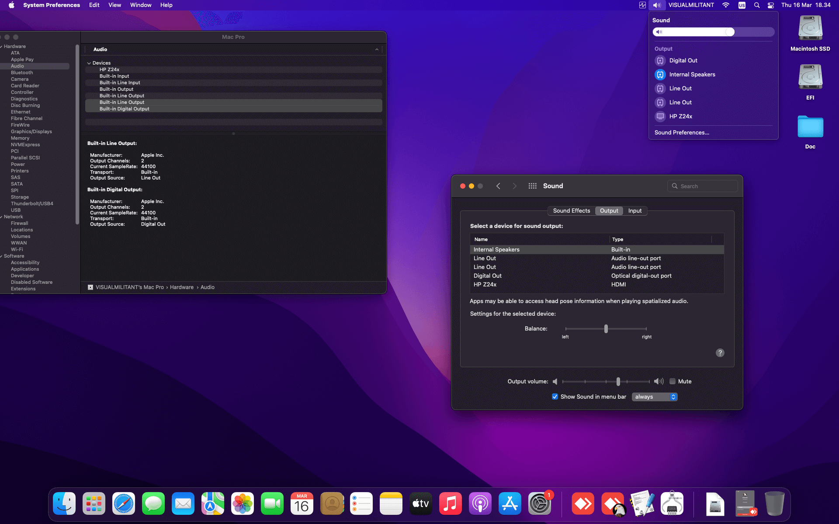The width and height of the screenshot is (839, 524).
Task: Uncheck Show Sound in menu bar
Action: pos(555,396)
